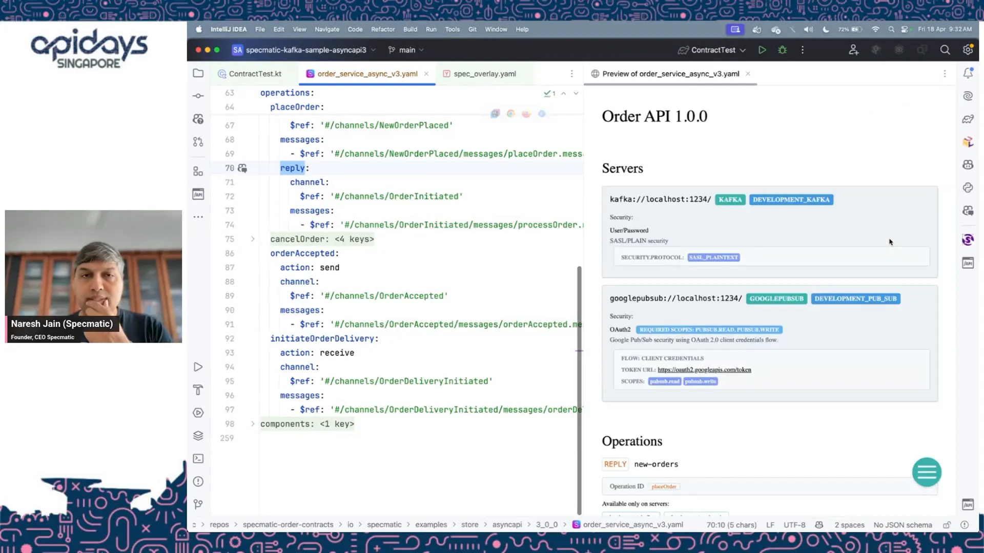Open the Terminal tool window
Viewport: 984px width, 553px height.
pyautogui.click(x=198, y=459)
